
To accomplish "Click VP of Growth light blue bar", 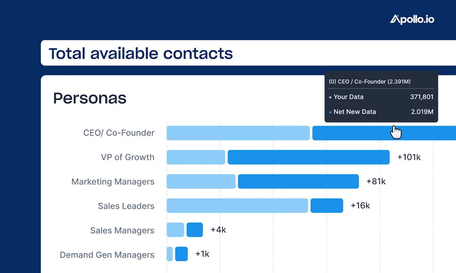I will 196,157.
